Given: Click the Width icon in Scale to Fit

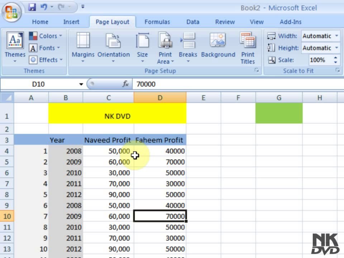Looking at the screenshot, I should pos(271,36).
